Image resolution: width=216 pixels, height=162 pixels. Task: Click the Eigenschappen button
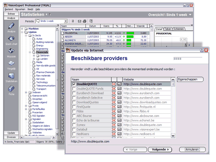click(x=190, y=79)
